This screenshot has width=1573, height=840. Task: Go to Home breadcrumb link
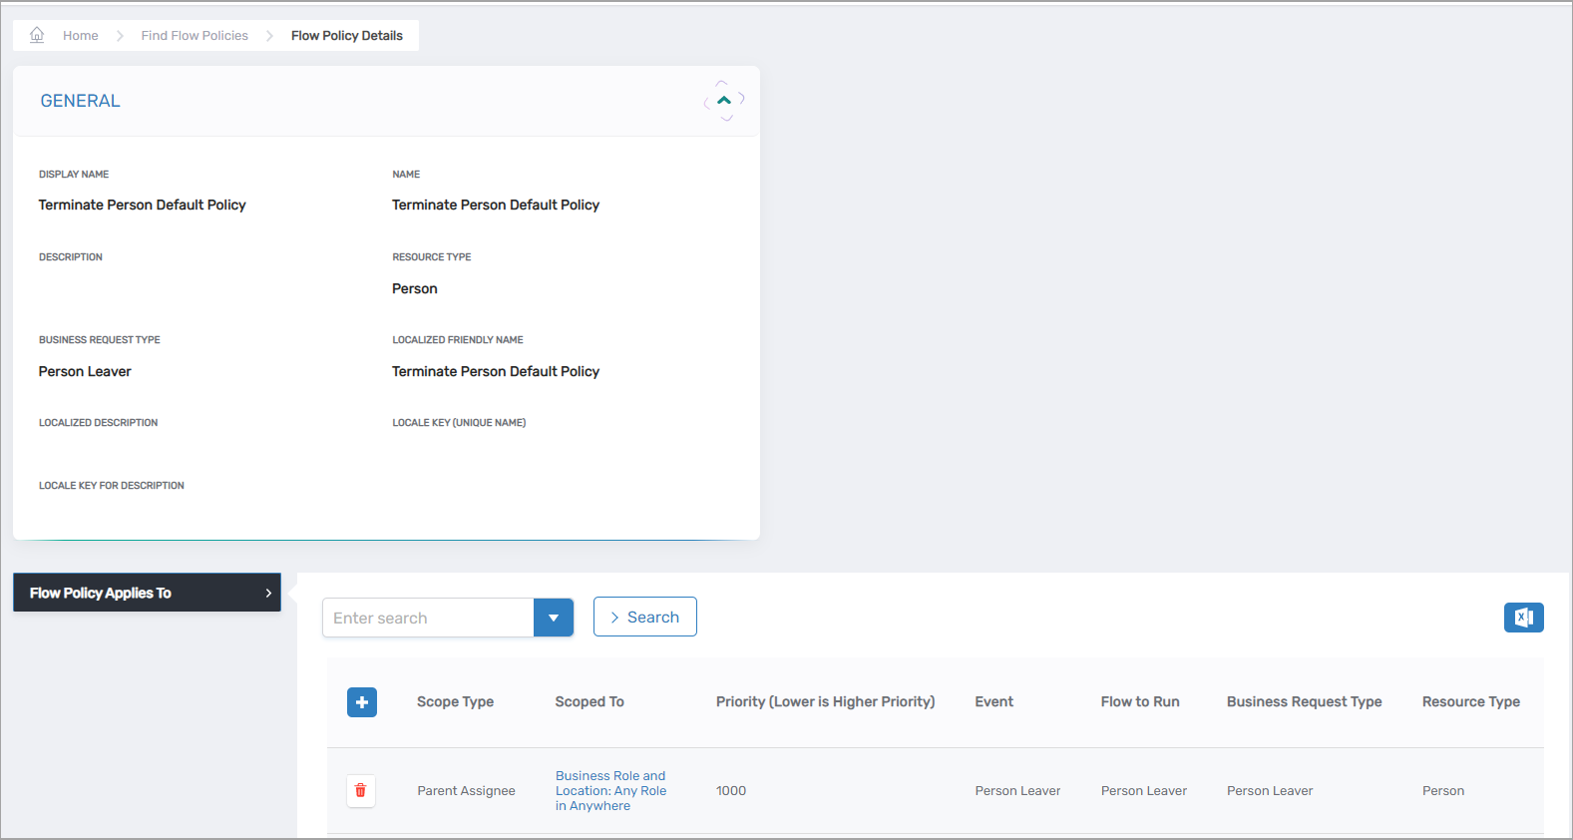coord(80,36)
